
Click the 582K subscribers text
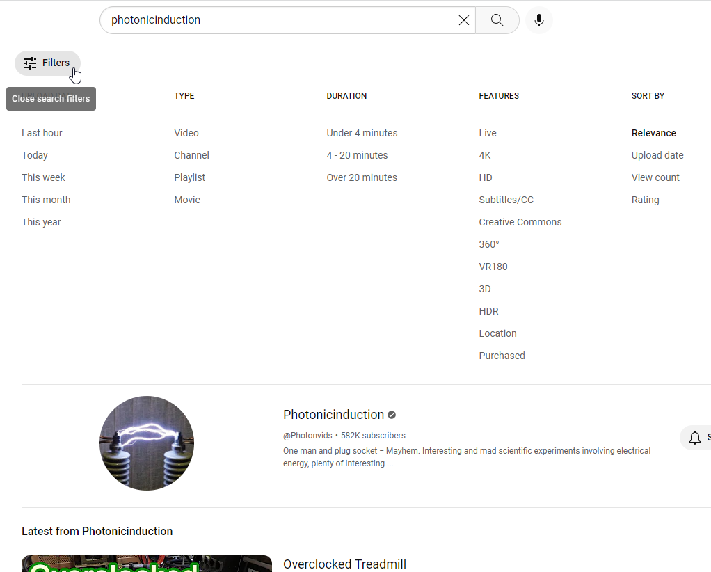373,436
